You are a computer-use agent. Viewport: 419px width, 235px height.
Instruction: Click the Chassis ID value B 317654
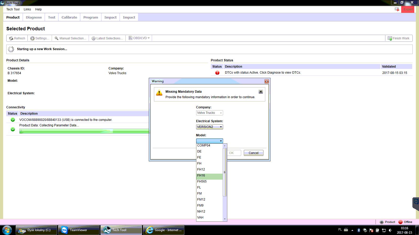14,73
